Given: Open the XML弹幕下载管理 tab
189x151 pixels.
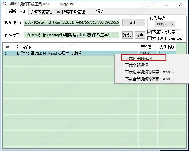Looking at the screenshot, I should [x=70, y=12].
